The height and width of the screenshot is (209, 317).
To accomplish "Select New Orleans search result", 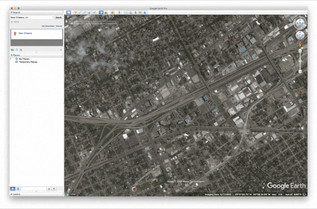I will coord(25,33).
